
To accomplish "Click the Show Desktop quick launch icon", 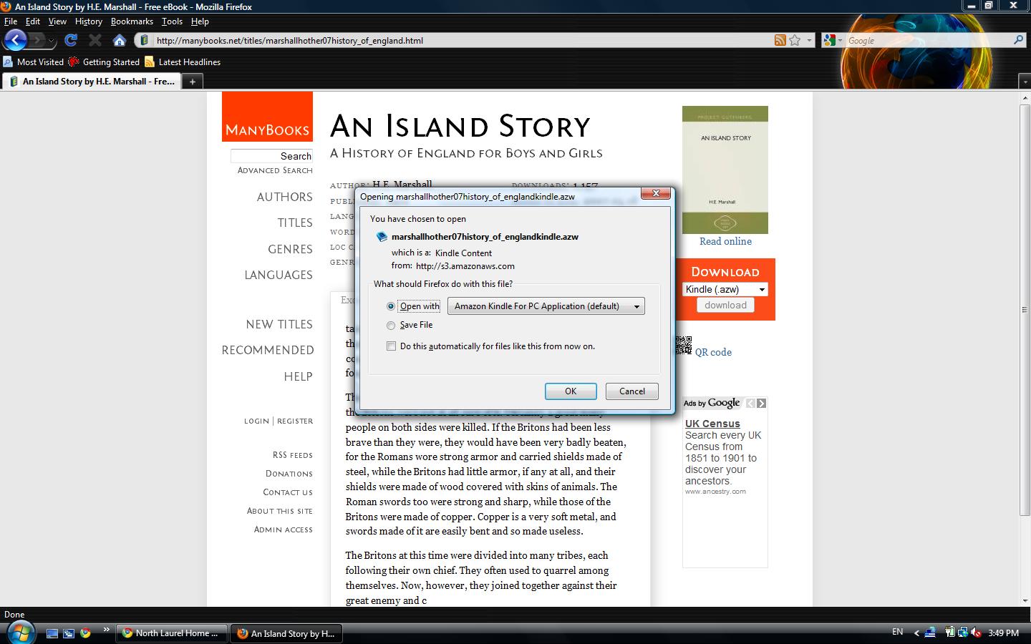I will pos(52,633).
